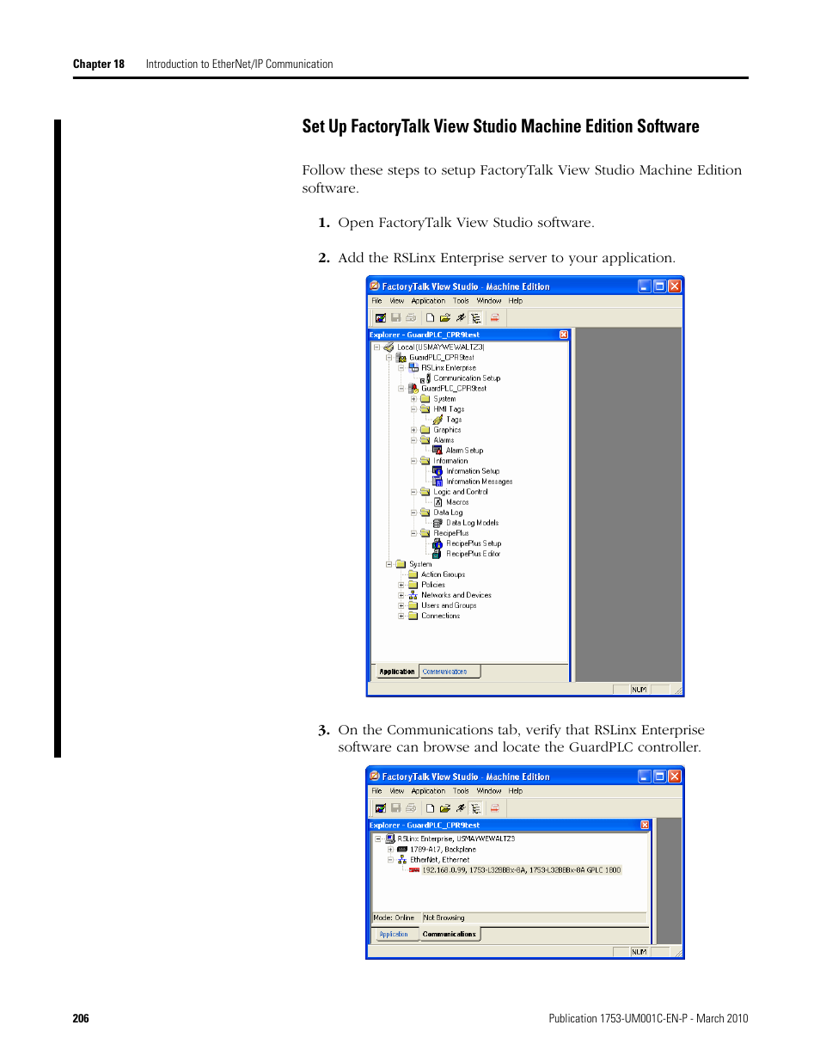Click red icon in upper window toolbar
Viewport: 820px width, 1062px height.
pos(494,317)
